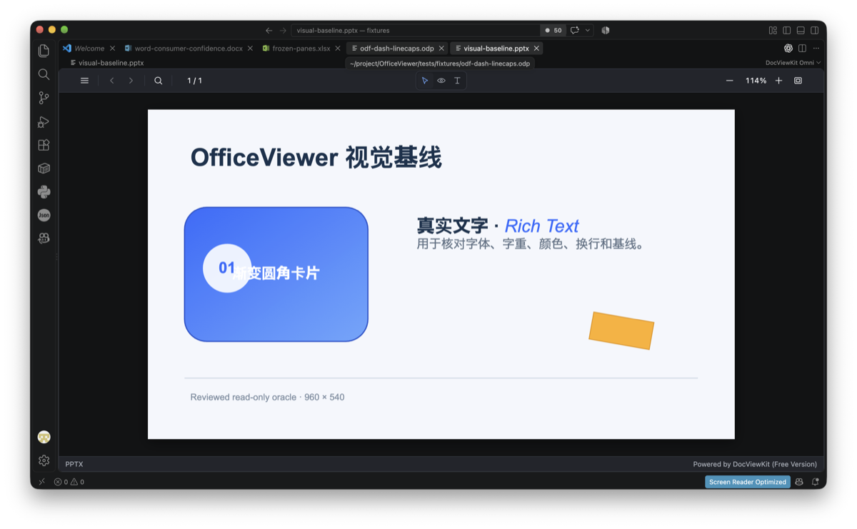Zoom out with the minus button
Viewport: 857px width, 529px height.
729,81
